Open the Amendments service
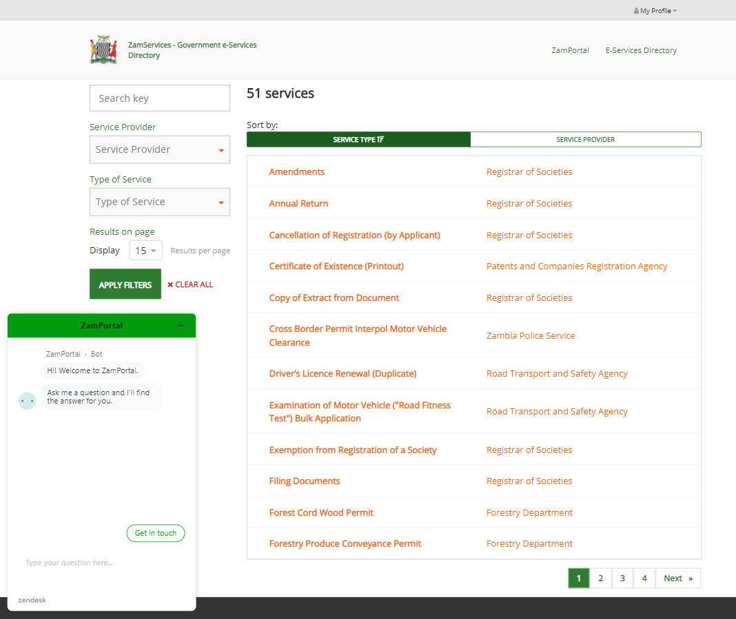The width and height of the screenshot is (736, 619). click(x=296, y=171)
